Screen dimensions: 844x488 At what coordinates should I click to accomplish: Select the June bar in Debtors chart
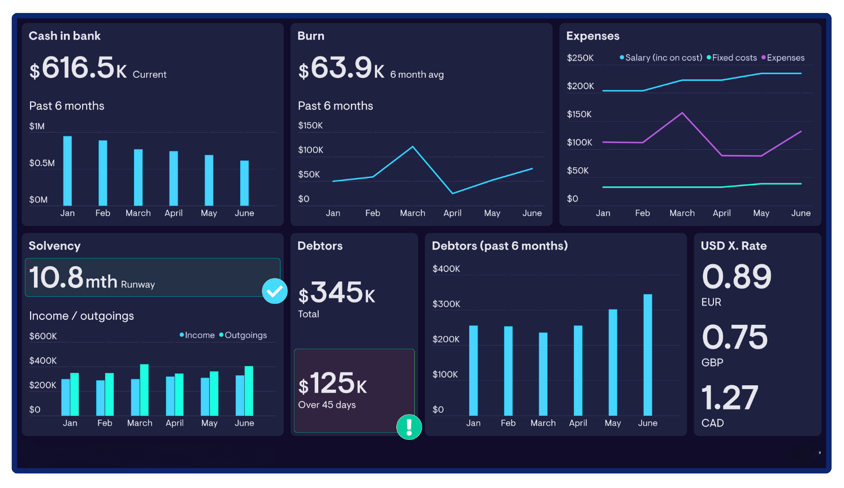pyautogui.click(x=648, y=355)
